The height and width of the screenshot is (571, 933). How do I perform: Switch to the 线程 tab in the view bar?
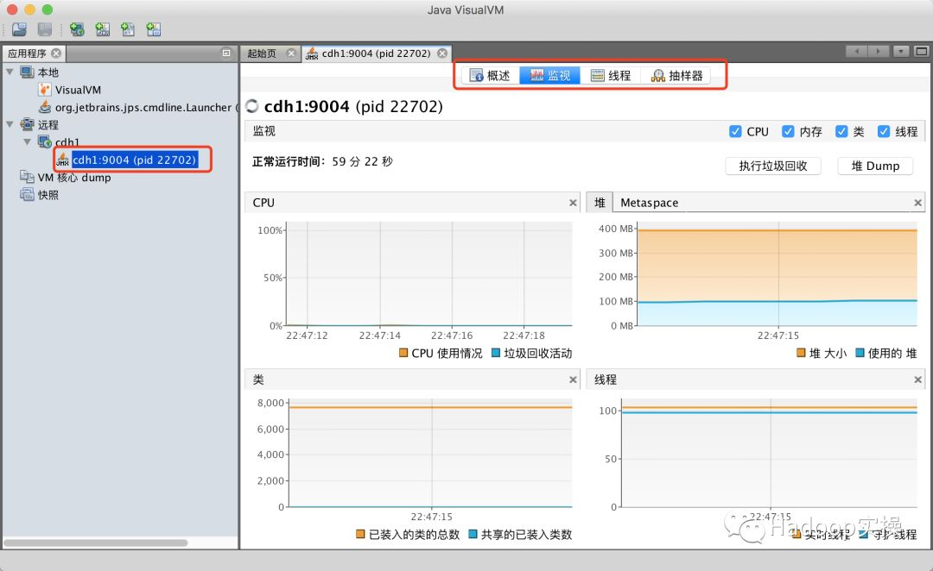pyautogui.click(x=611, y=75)
